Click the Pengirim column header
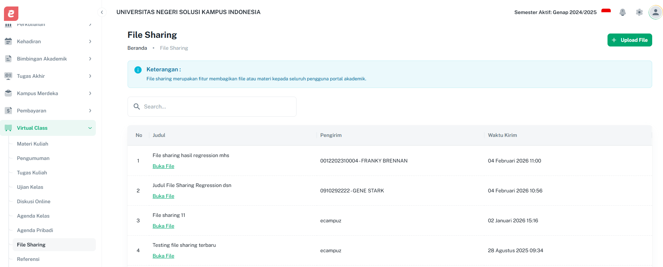The height and width of the screenshot is (267, 663). 331,135
